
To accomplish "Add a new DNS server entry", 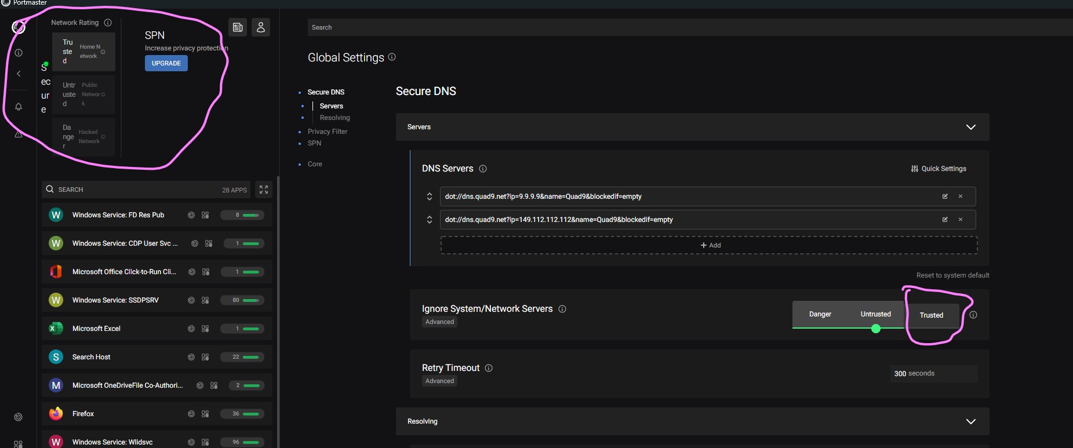I will click(709, 245).
